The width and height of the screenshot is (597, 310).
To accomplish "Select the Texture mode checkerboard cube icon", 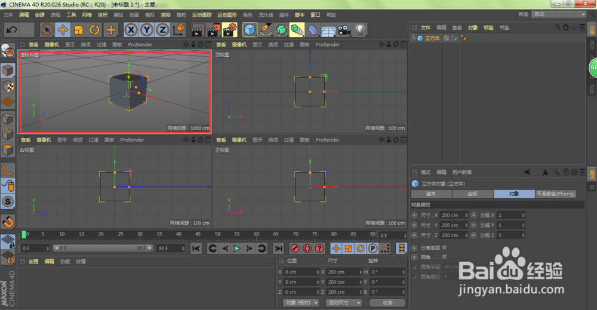I will tap(8, 87).
